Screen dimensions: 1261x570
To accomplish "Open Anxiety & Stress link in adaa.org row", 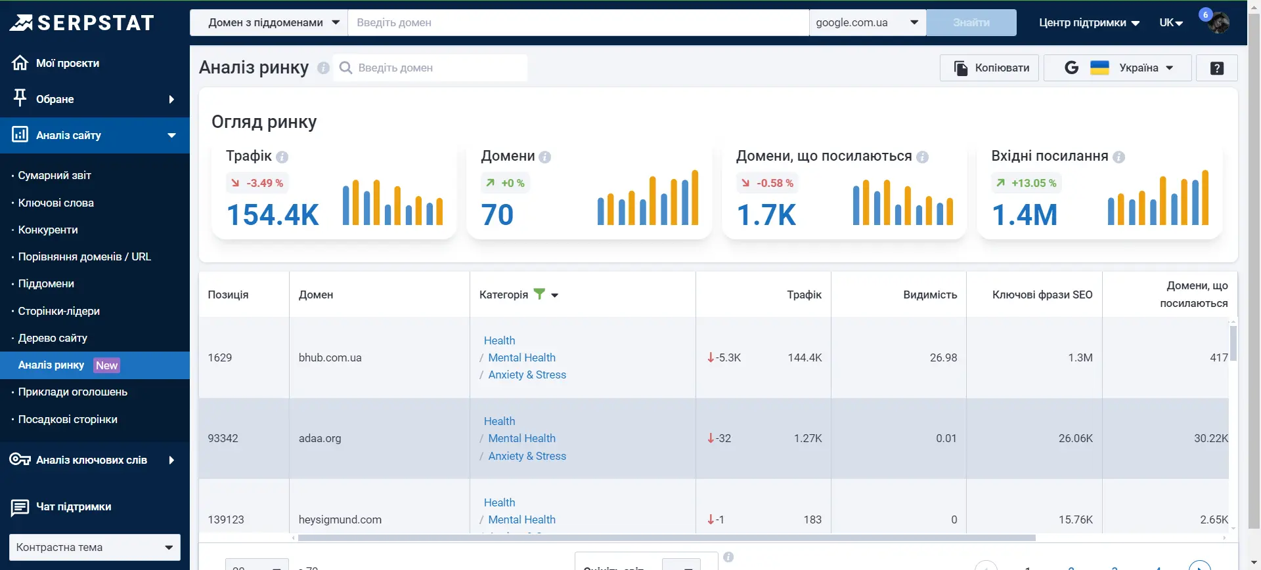I will coord(527,456).
